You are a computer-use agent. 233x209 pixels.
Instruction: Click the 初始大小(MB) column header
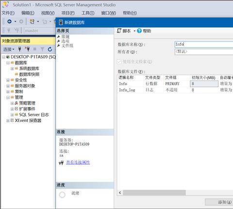pyautogui.click(x=203, y=78)
